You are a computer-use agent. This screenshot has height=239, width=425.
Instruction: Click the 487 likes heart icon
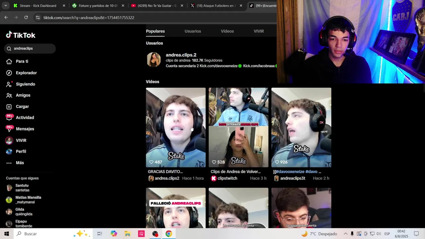pos(151,162)
